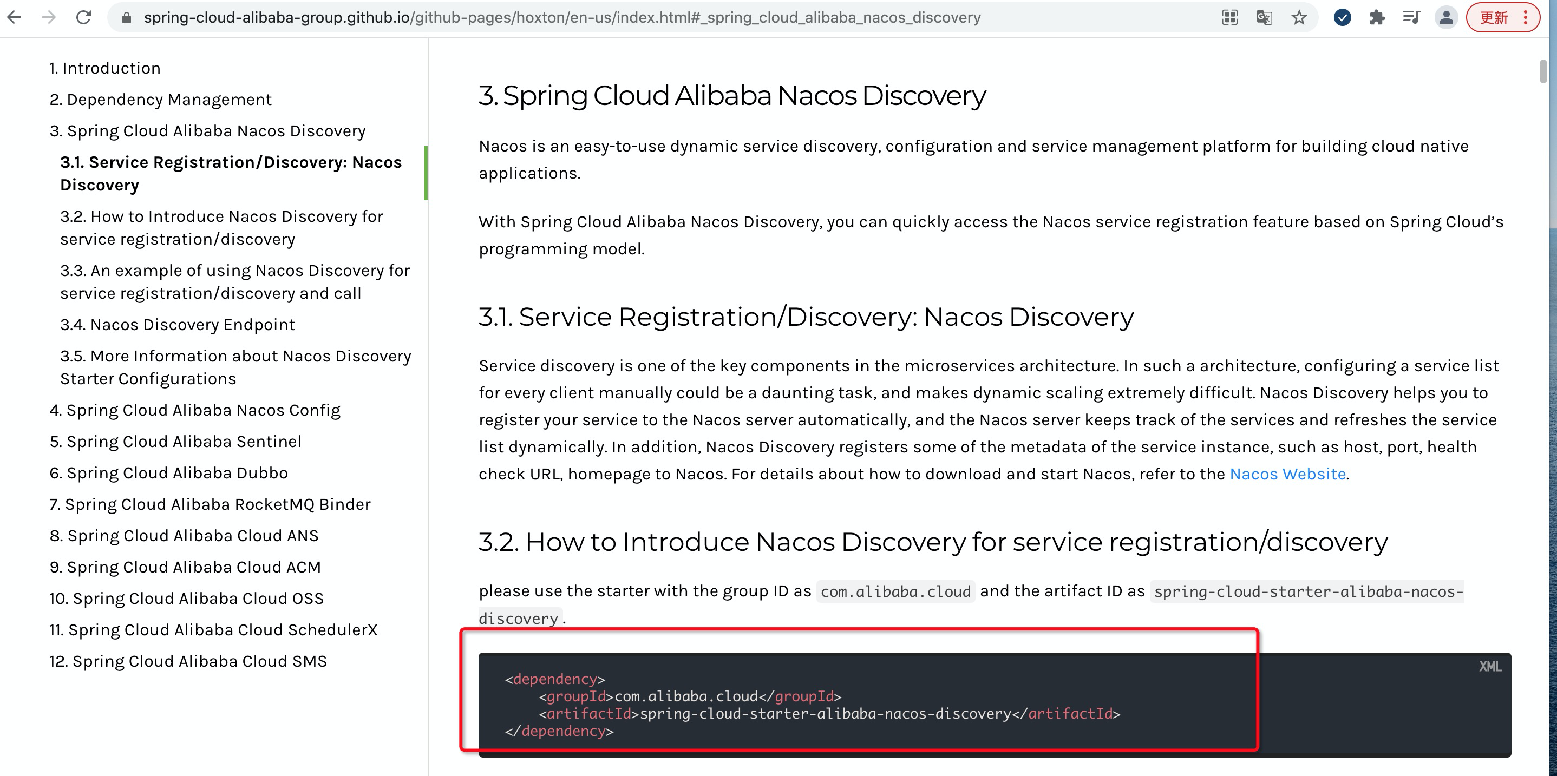1557x776 pixels.
Task: Bookmark this page with star icon
Action: [x=1299, y=17]
